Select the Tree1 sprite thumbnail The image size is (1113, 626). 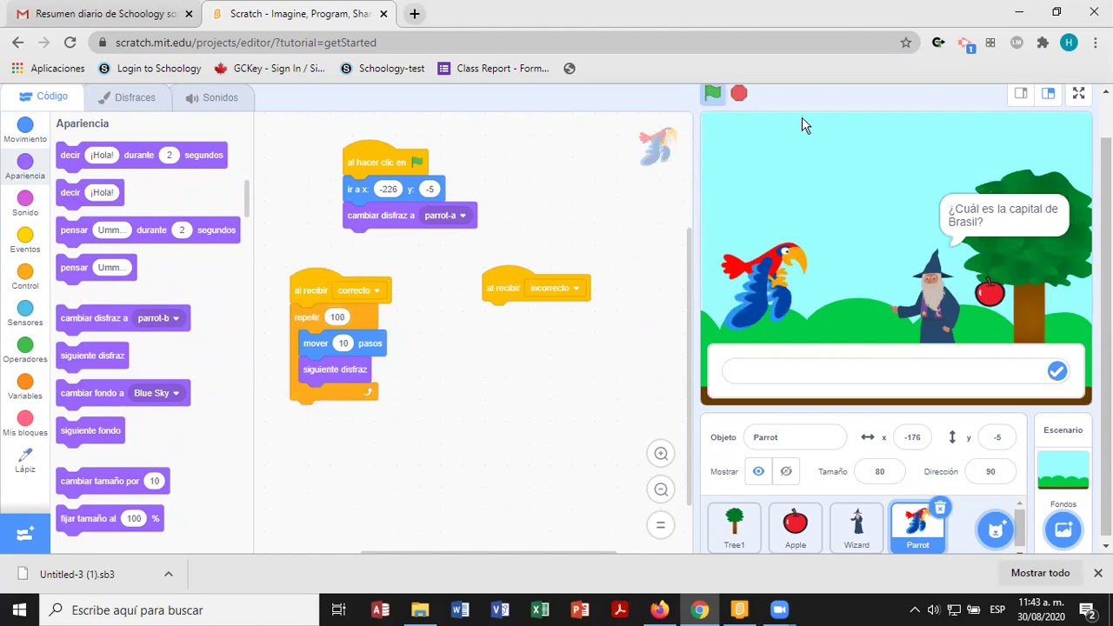coord(735,528)
